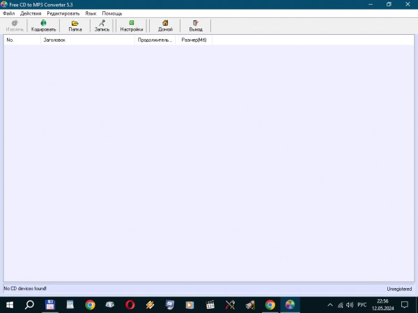
Task: Sort by the Заголовок column header
Action: (x=88, y=40)
